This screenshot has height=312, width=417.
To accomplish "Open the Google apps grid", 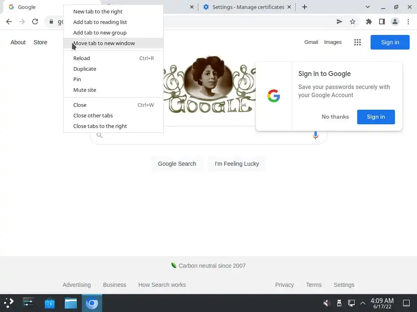I will click(x=358, y=42).
